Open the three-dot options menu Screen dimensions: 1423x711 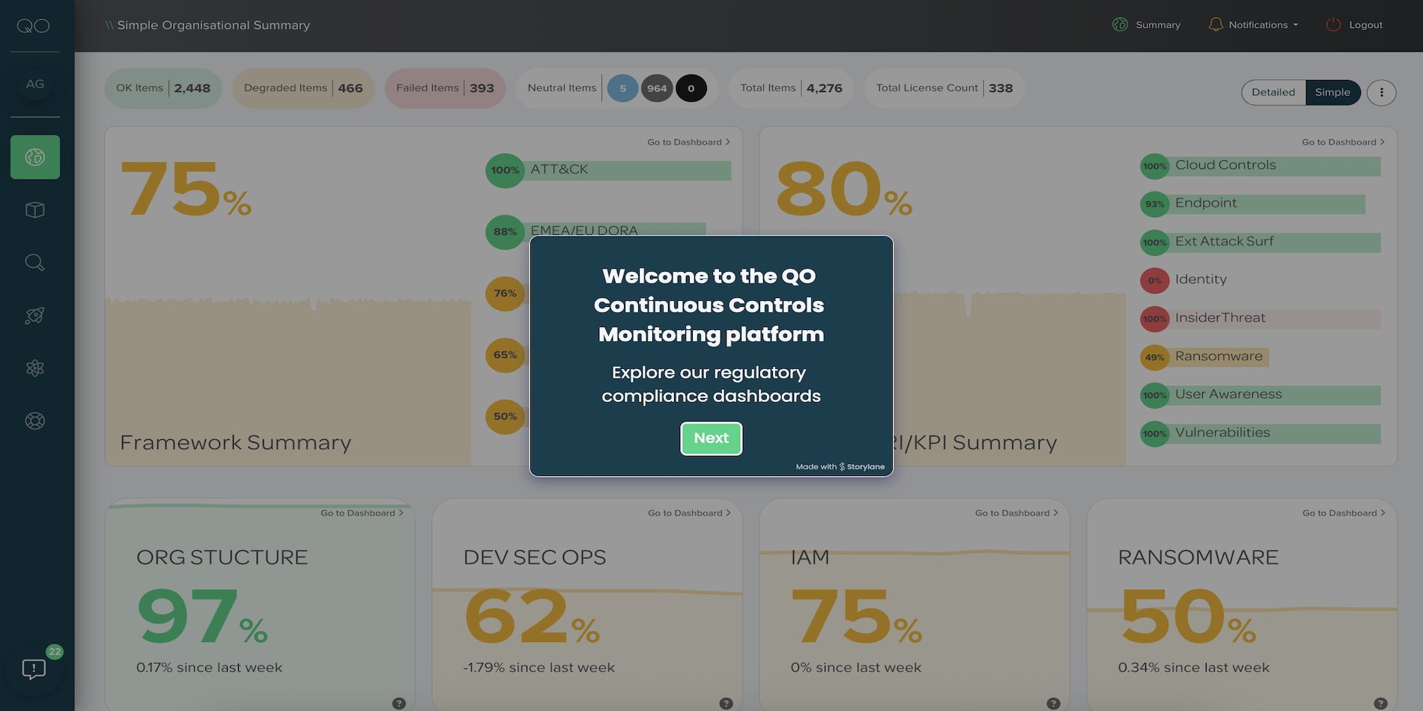click(x=1381, y=92)
